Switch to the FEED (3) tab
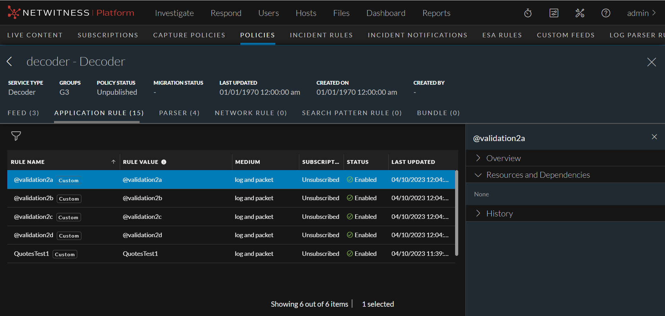Screen dimensions: 665x316 [23, 113]
